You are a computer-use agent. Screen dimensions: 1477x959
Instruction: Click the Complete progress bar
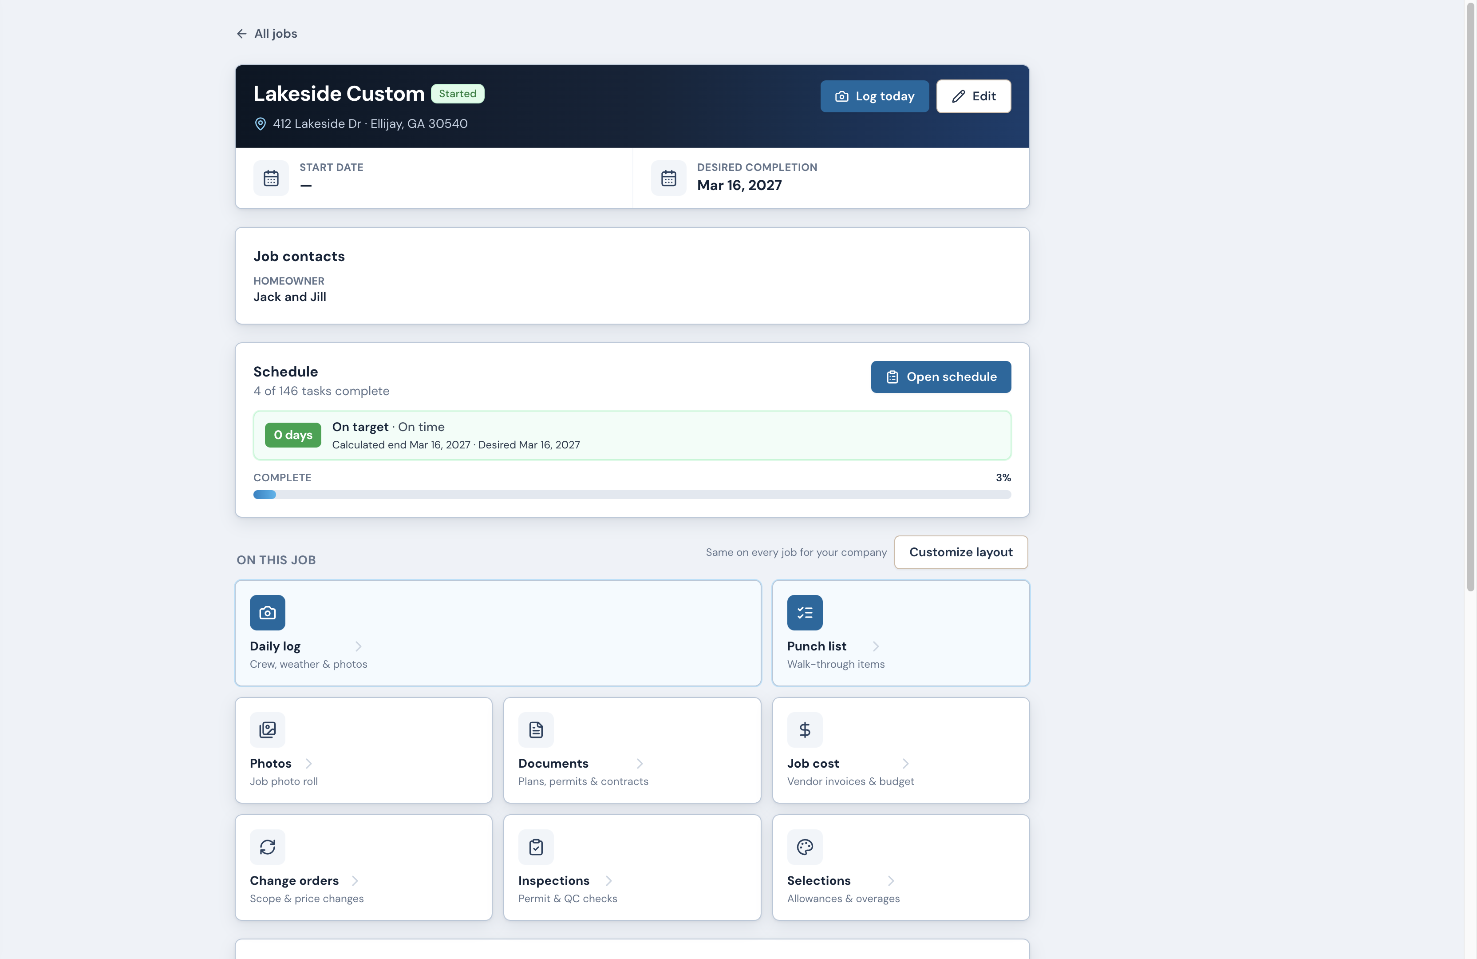(x=632, y=495)
